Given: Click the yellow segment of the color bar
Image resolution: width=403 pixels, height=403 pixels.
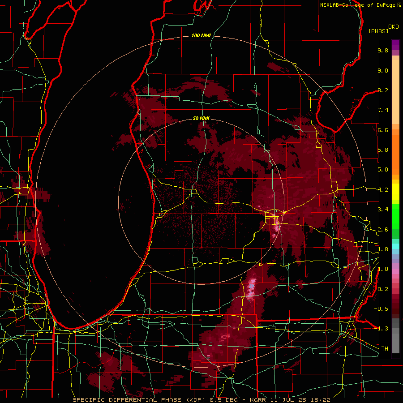Looking at the screenshot, I should (x=395, y=192).
